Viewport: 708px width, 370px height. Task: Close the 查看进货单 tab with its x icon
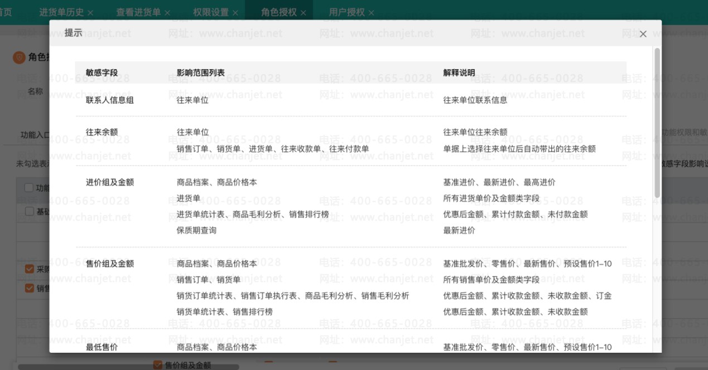tap(167, 12)
